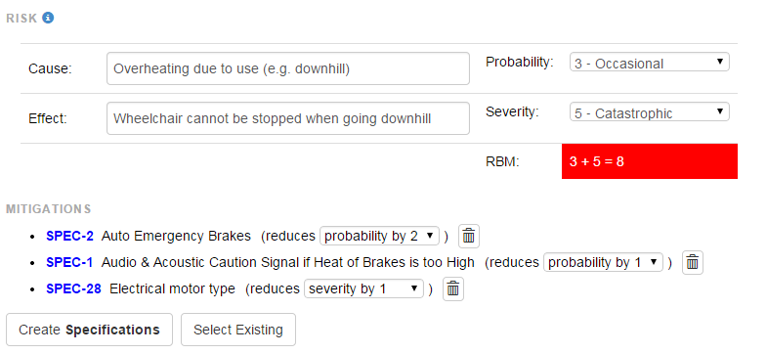Click the MITIGATIONS section heading
The height and width of the screenshot is (354, 767).
pos(49,209)
